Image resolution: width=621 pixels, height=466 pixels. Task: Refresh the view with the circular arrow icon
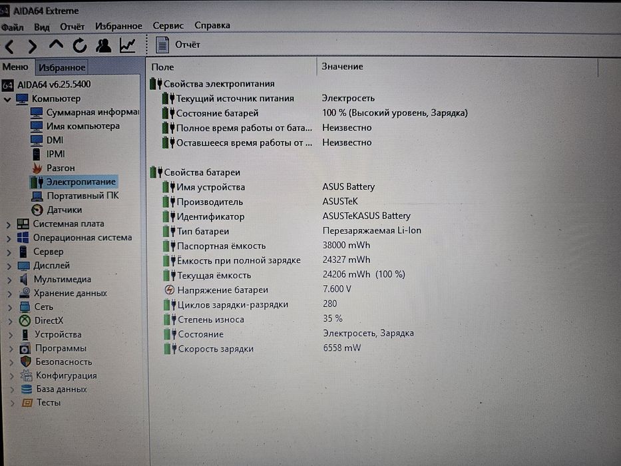80,45
